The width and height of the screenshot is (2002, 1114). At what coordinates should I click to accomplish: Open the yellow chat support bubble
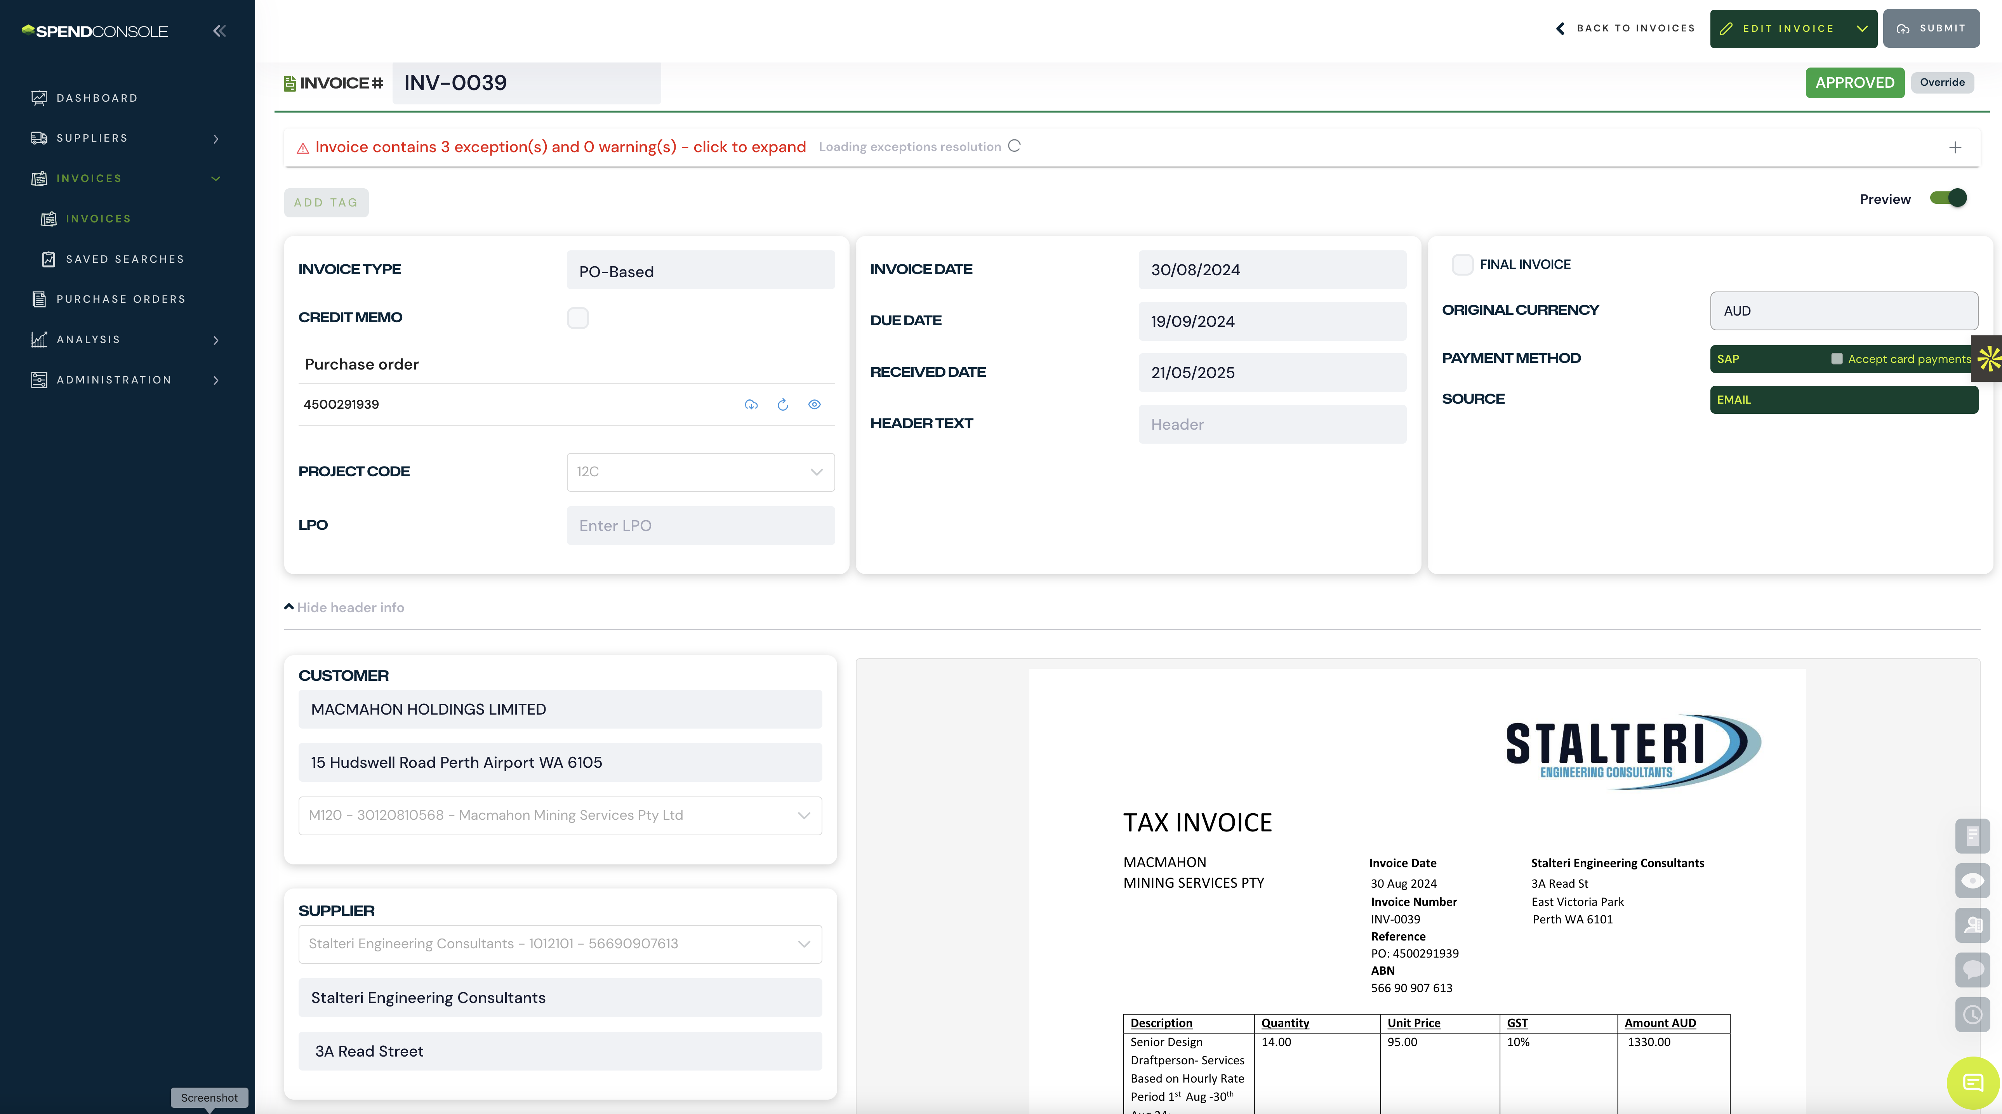[x=1972, y=1082]
